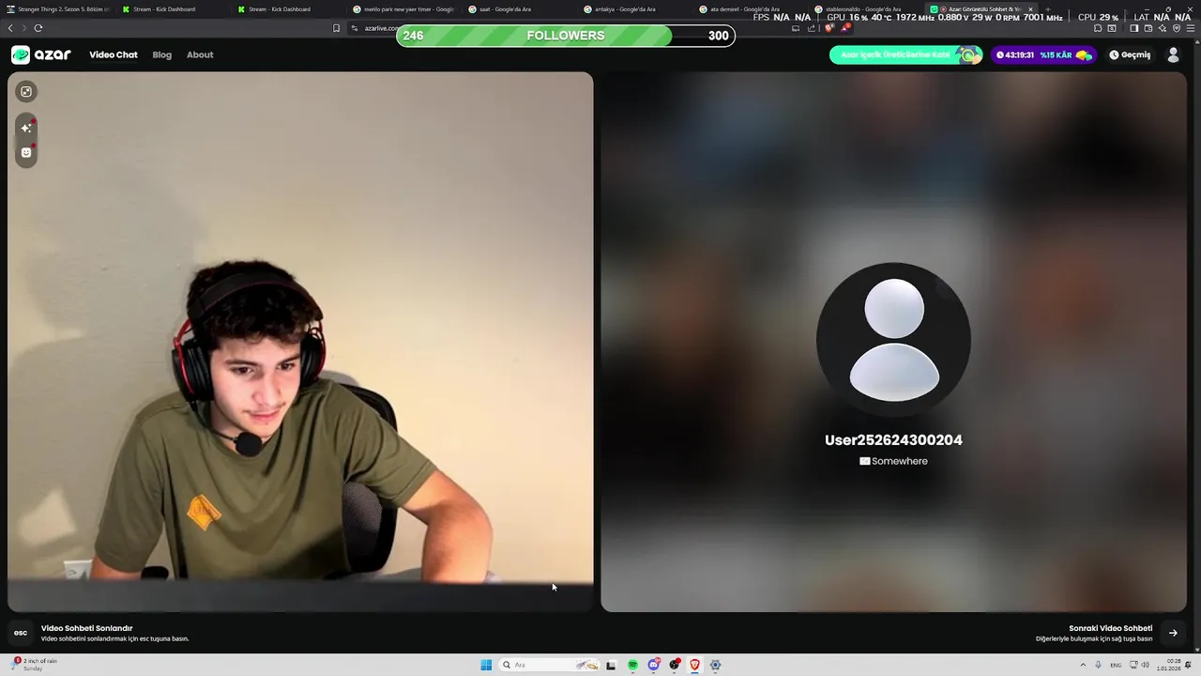This screenshot has width=1201, height=676.
Task: Click the share page icon in address bar
Action: click(812, 28)
